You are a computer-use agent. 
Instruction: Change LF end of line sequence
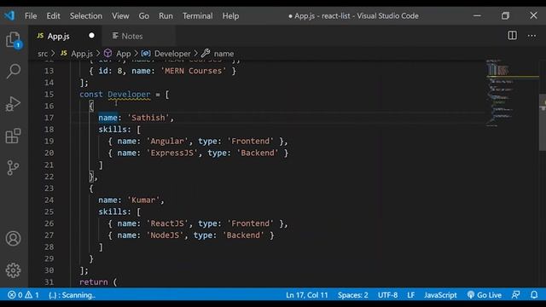(411, 295)
